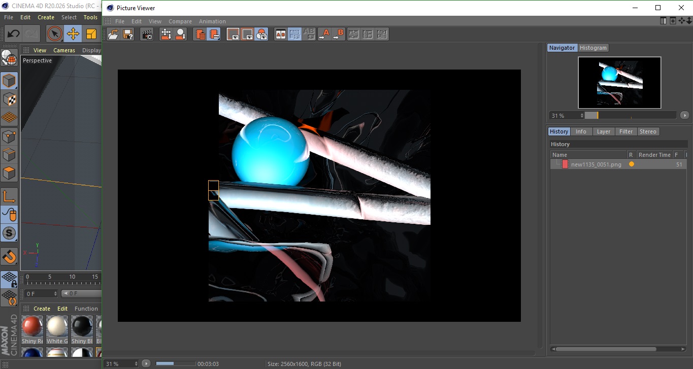
Task: Toggle the Locked Workplane grid icon
Action: pos(9,279)
